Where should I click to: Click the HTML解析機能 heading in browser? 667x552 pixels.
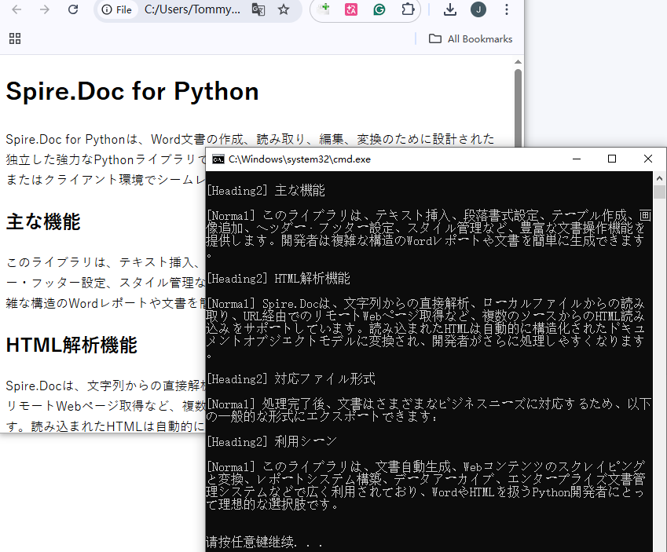click(71, 345)
